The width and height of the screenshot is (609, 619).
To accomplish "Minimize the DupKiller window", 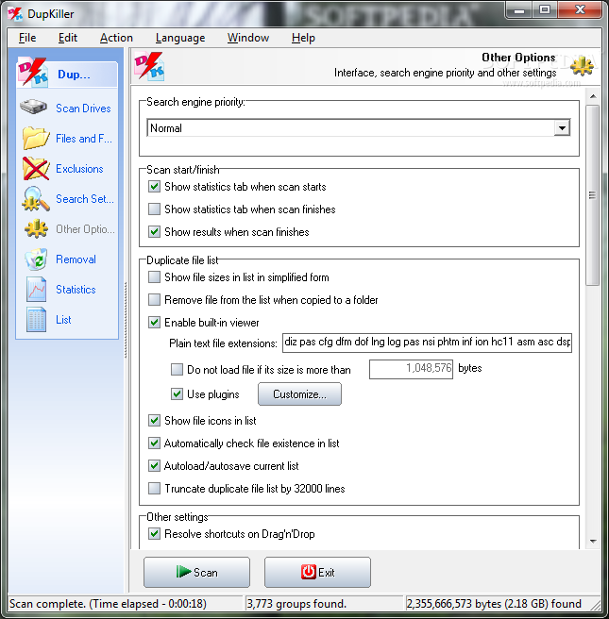I will [519, 10].
